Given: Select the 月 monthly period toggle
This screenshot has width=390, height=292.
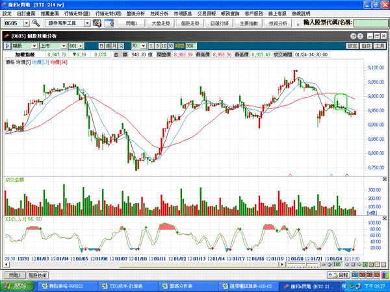Looking at the screenshot, I should point(114,46).
